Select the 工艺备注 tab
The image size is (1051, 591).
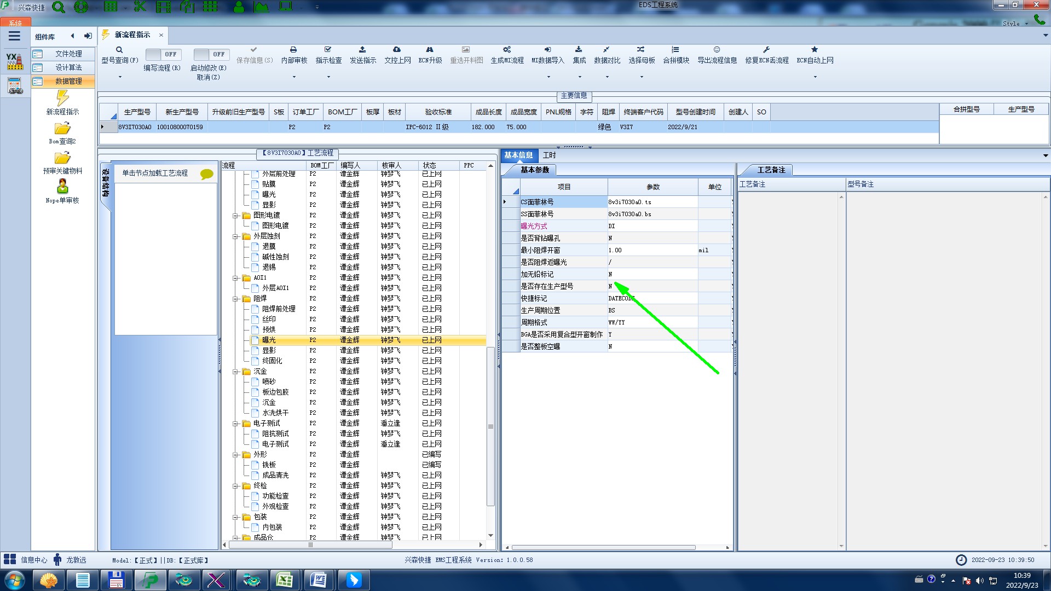coord(771,170)
